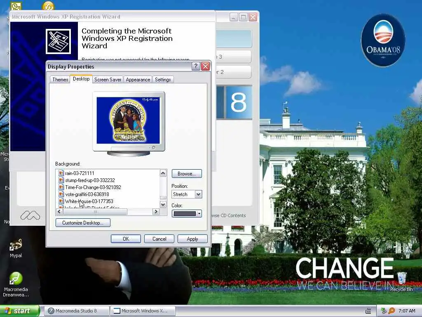Maximize the Macromedia Studio 8 window
422x317 pixels.
(x=243, y=17)
